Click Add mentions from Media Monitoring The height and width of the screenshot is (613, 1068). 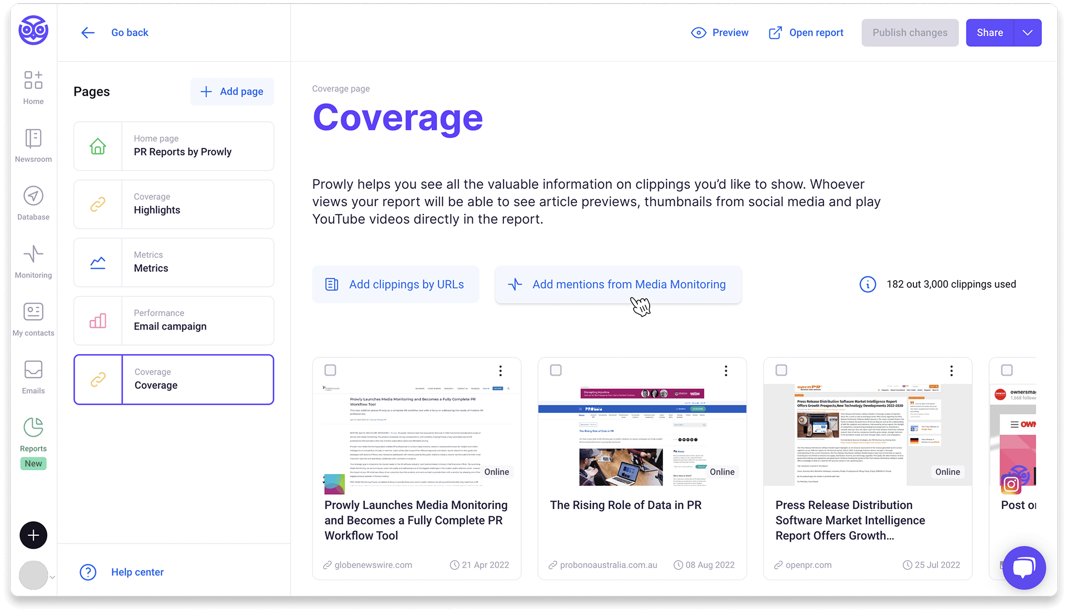click(x=618, y=284)
